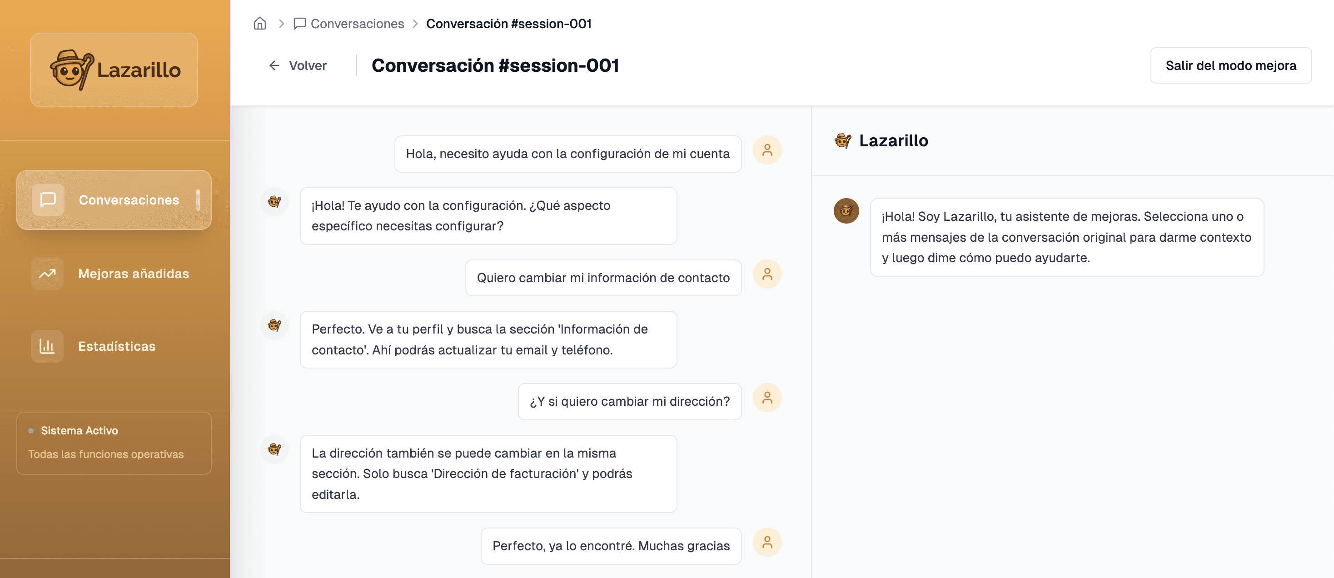
Task: Switch to Estadísticas in the sidebar
Action: 116,347
